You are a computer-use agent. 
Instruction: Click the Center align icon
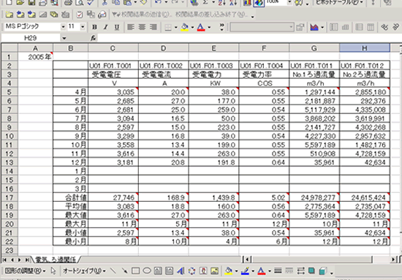(x=142, y=27)
